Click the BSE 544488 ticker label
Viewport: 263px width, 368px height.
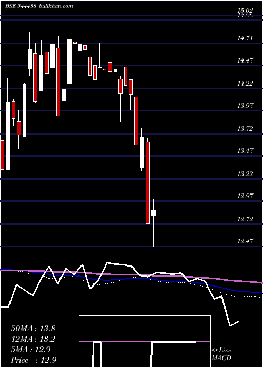coord(21,6)
